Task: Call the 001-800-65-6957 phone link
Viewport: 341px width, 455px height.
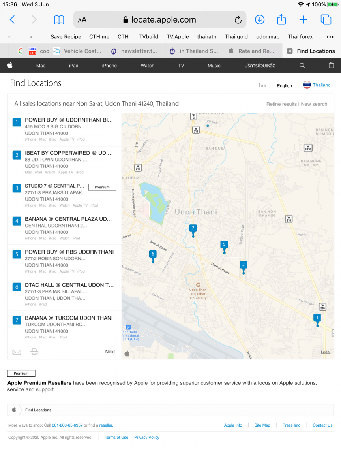Action: 67,425
